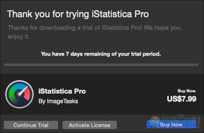Click the right end of the trial progress bar
This screenshot has height=133, width=204.
197,65
